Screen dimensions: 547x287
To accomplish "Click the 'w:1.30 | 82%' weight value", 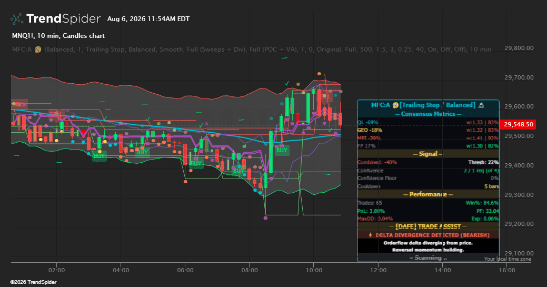I will (482, 145).
